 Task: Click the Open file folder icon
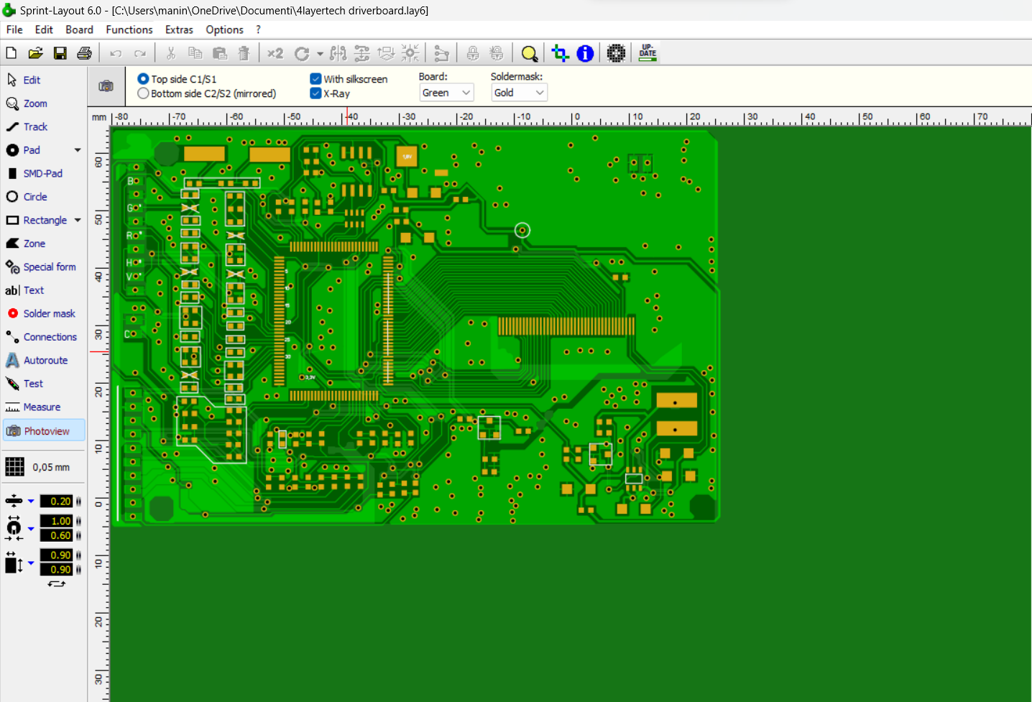click(35, 53)
